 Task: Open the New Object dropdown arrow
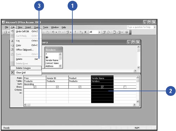122,32
